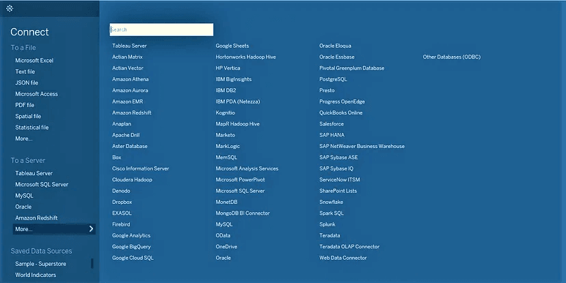566x283 pixels.
Task: Pick Amazon EMR connector
Action: click(x=127, y=102)
